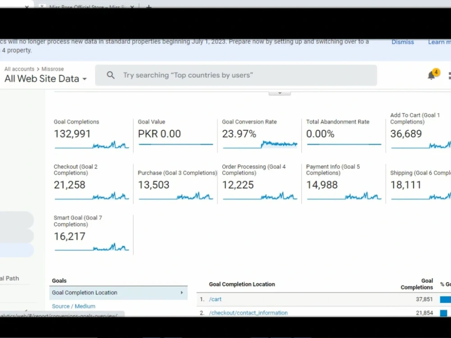Click Payment Info (Goal 5 Completions) label
This screenshot has height=338, width=451.
(333, 170)
